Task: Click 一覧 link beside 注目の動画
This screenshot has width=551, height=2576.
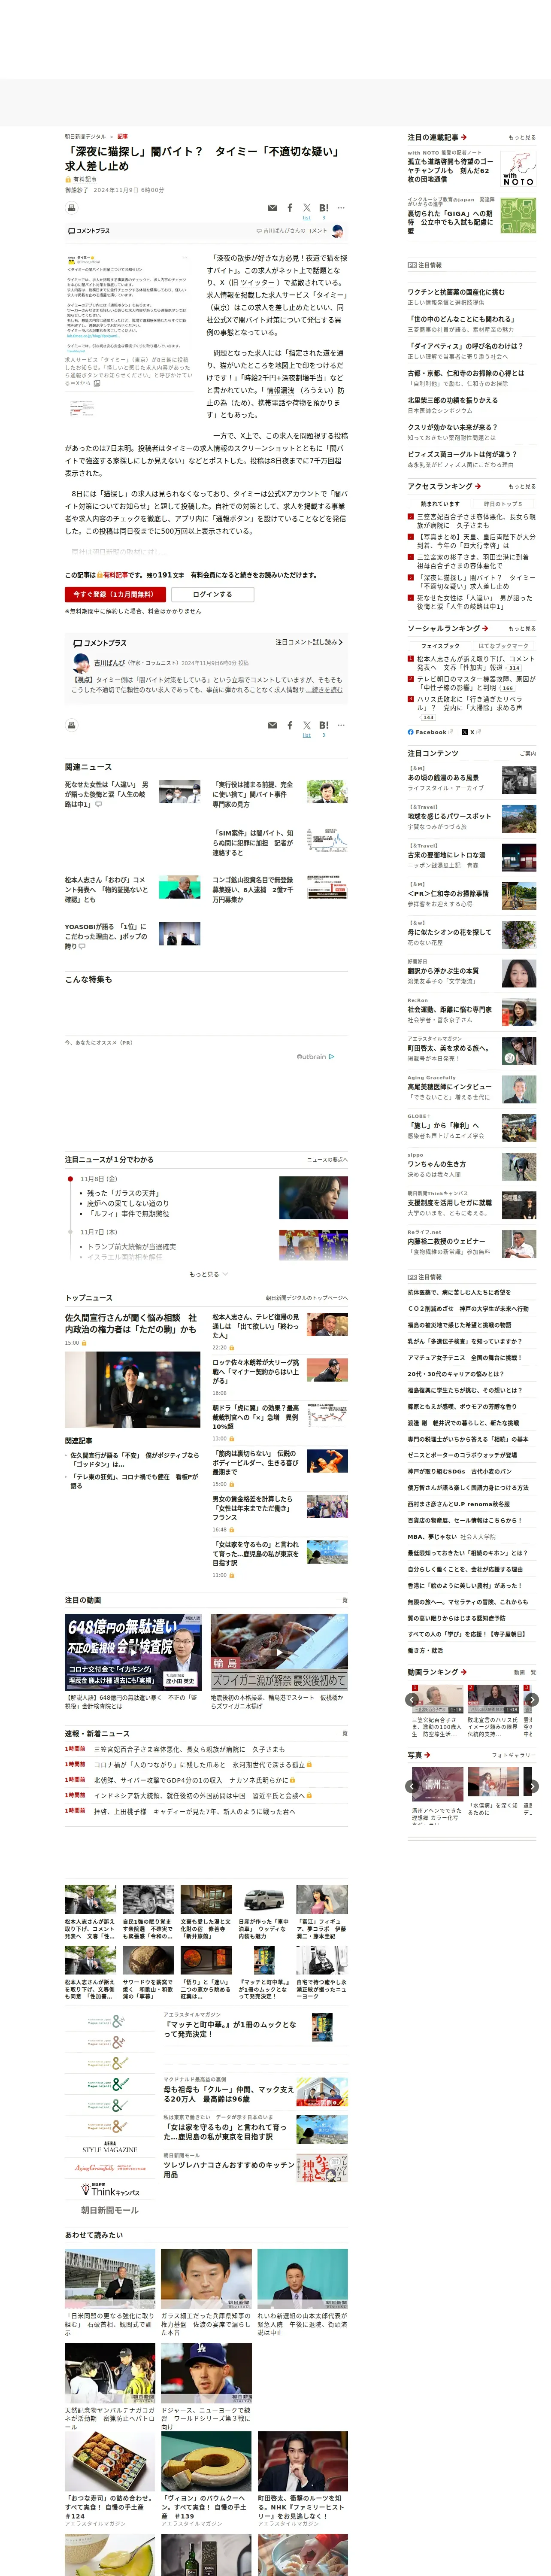Action: [342, 1600]
